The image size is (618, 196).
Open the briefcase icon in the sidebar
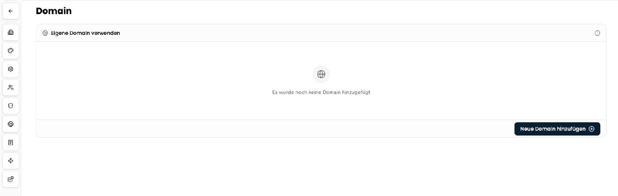click(x=11, y=32)
